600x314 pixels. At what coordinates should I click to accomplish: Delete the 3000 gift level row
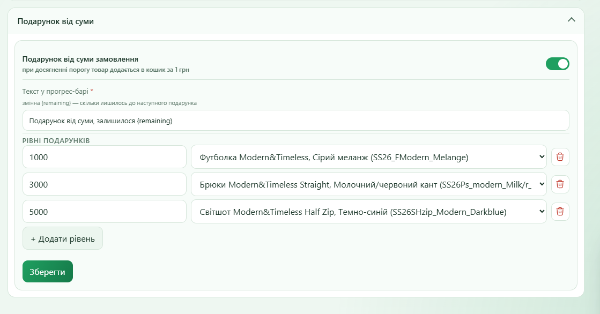point(560,184)
